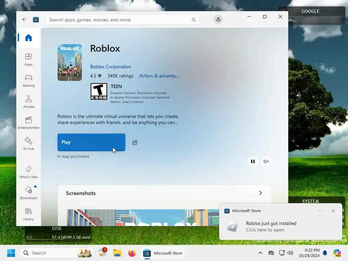Show hidden tray icons chevron

260,253
